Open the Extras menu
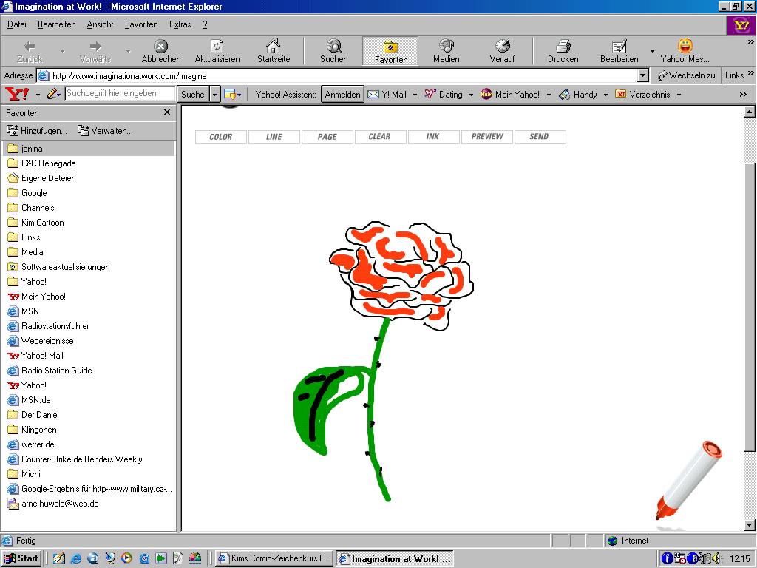 click(x=180, y=24)
